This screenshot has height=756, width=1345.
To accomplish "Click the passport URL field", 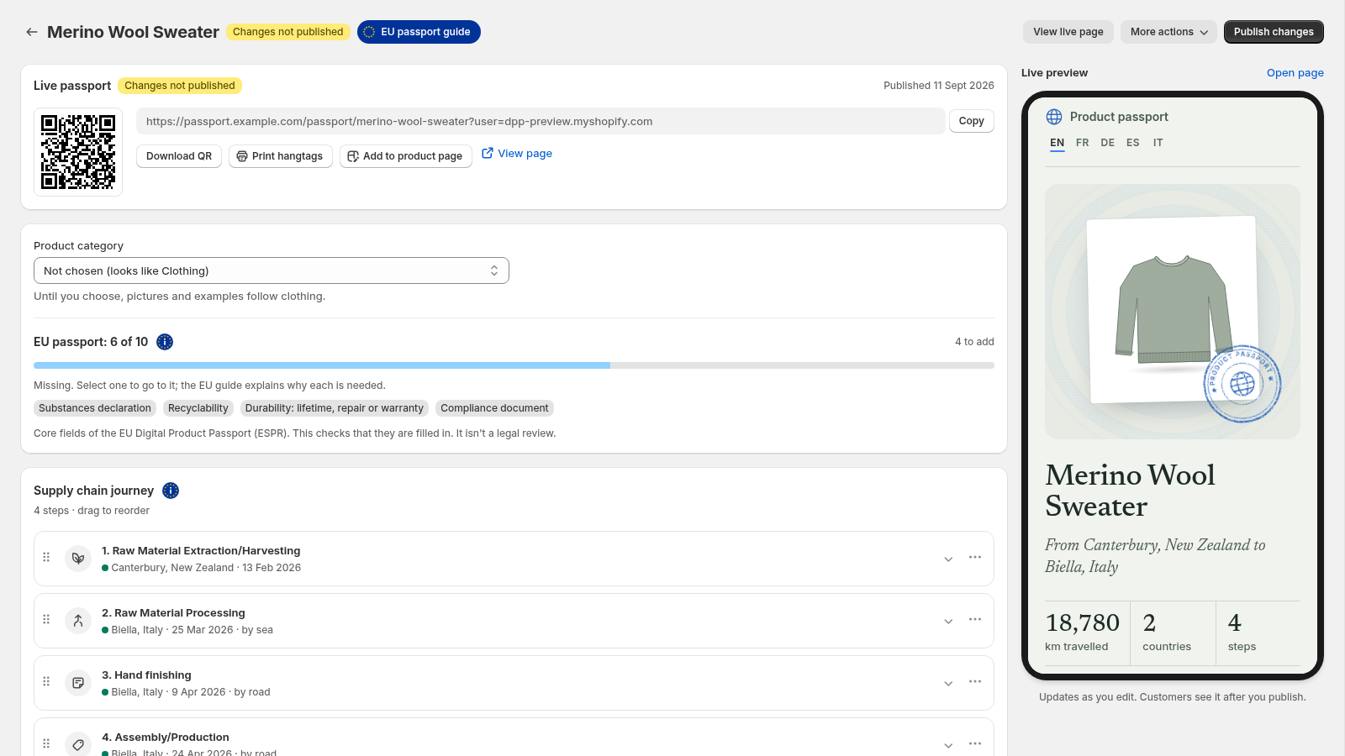I will tap(541, 121).
